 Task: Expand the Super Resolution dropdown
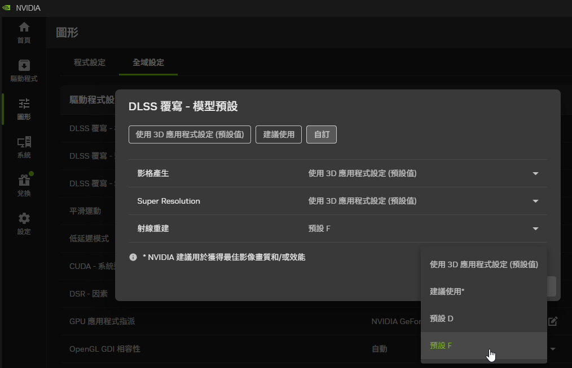click(x=535, y=201)
